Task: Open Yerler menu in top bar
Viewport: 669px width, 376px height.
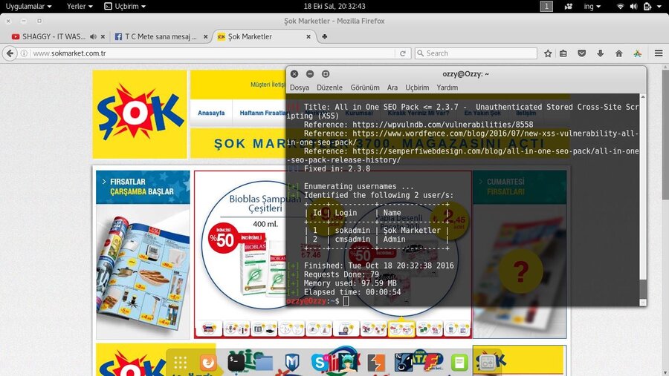Action: (80, 6)
